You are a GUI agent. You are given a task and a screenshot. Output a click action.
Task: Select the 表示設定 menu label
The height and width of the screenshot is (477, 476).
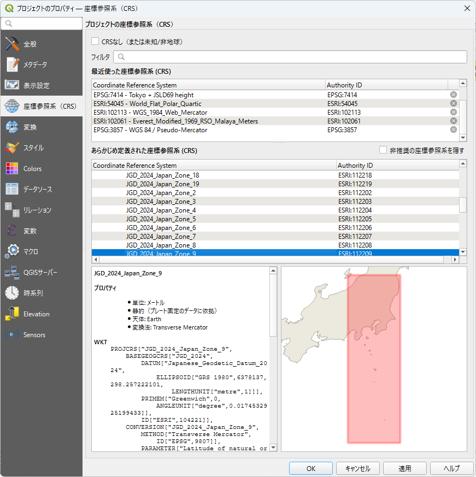coord(37,85)
